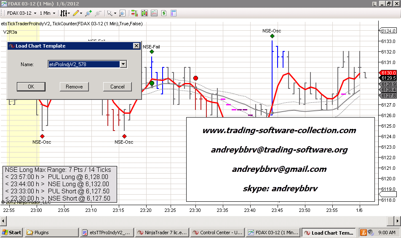
Task: Open the Strategies line-chart icon
Action: coord(154,13)
